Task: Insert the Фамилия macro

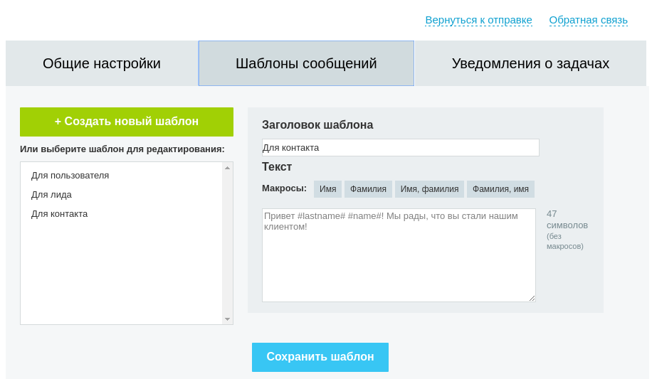Action: (x=368, y=189)
